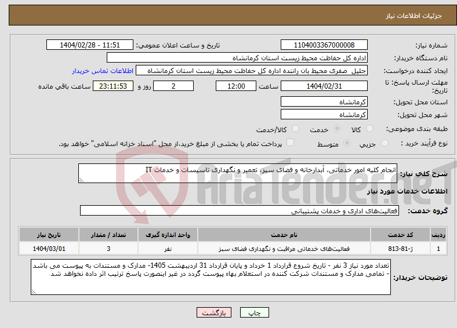Screen dimensions: 457x328
Task: Click the ساعت باقی مانده label
Action: pos(64,86)
